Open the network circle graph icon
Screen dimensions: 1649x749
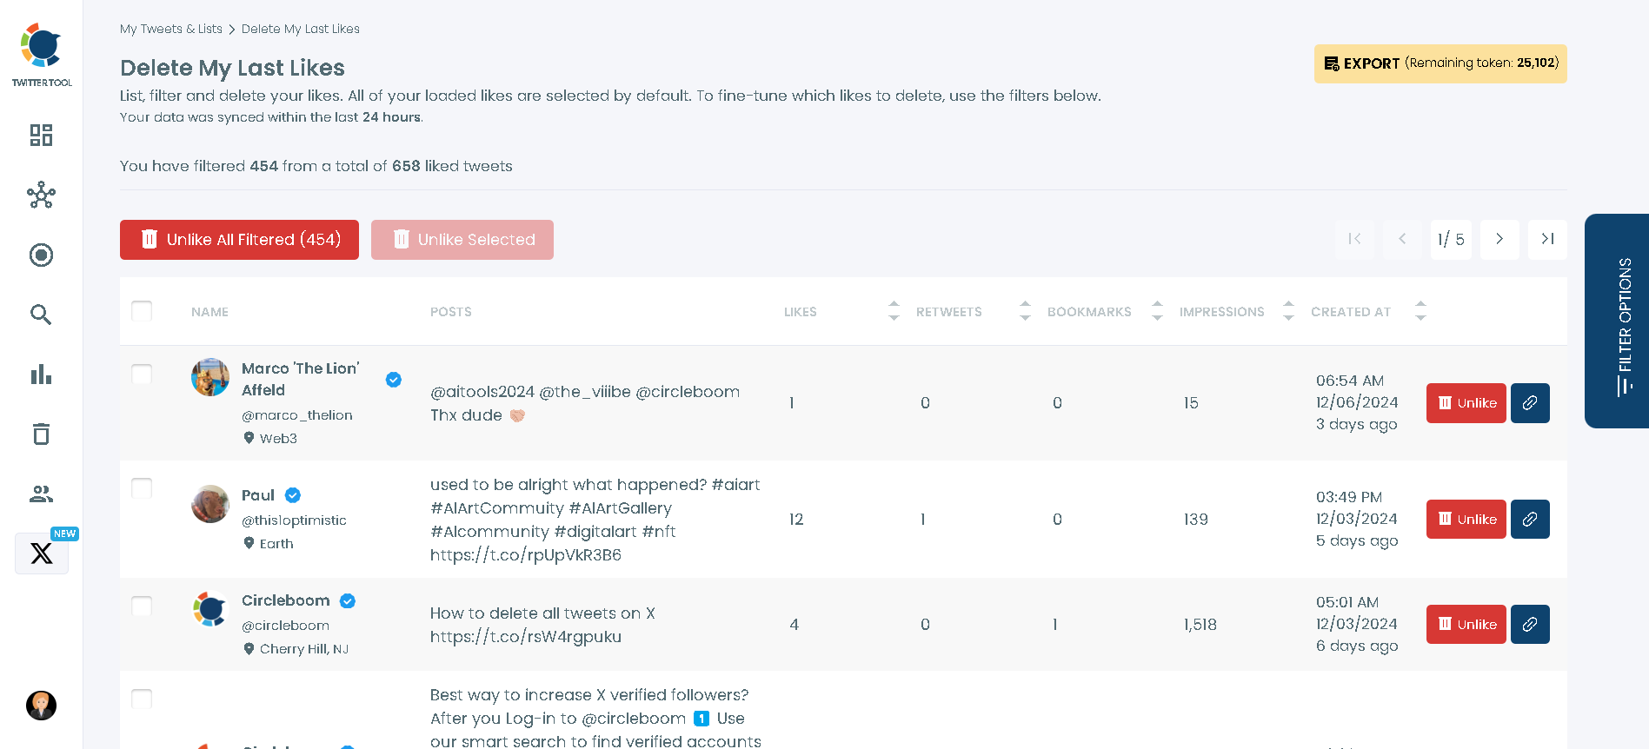41,196
